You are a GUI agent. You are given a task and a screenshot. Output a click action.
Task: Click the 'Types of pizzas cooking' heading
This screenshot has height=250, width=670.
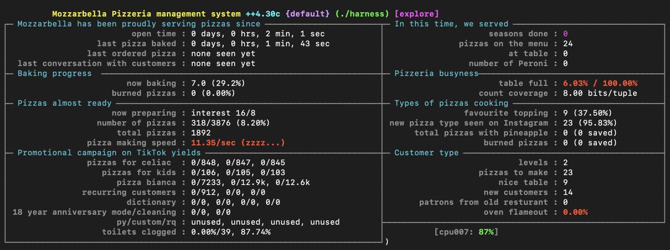[451, 103]
